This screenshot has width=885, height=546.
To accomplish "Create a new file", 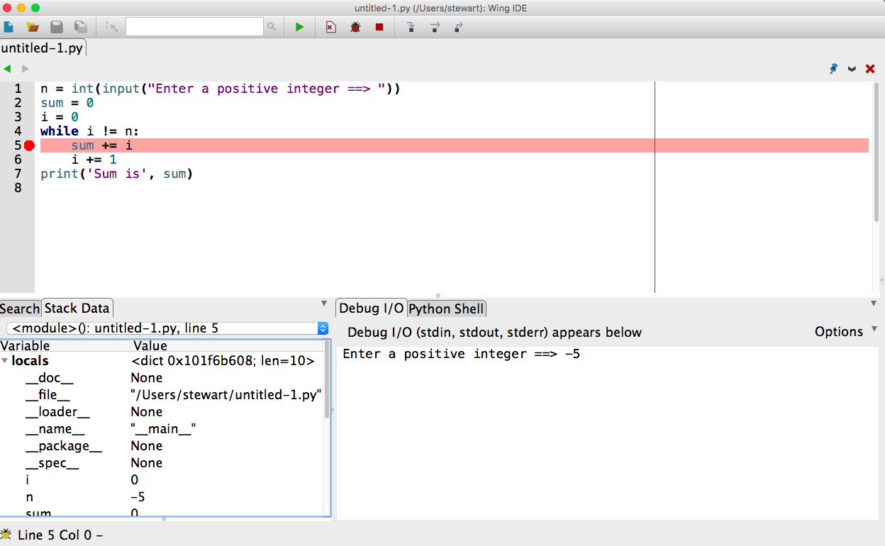I will click(x=9, y=26).
